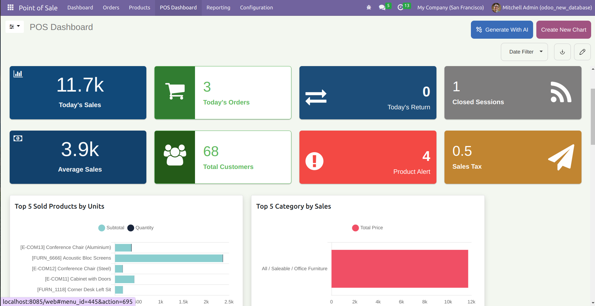Toggle Subtotal series in chart legend

(x=111, y=228)
